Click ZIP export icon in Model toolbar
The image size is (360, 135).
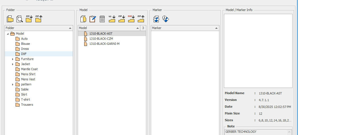tap(141, 19)
